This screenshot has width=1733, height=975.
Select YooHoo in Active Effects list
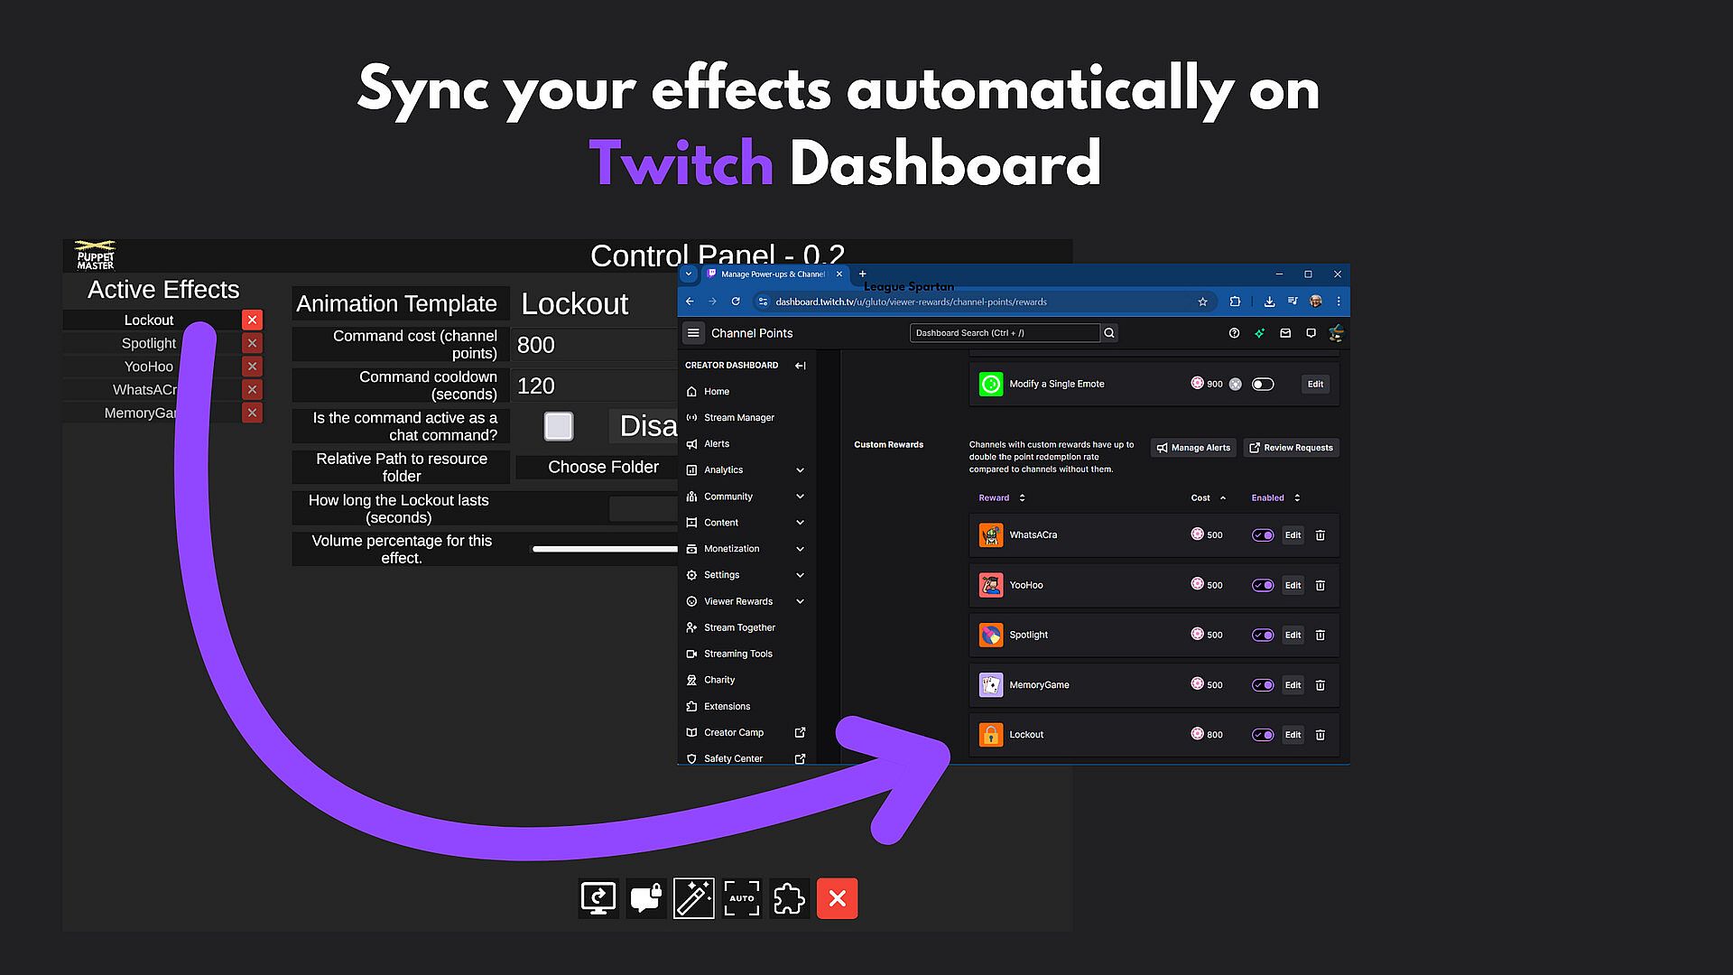(x=149, y=367)
